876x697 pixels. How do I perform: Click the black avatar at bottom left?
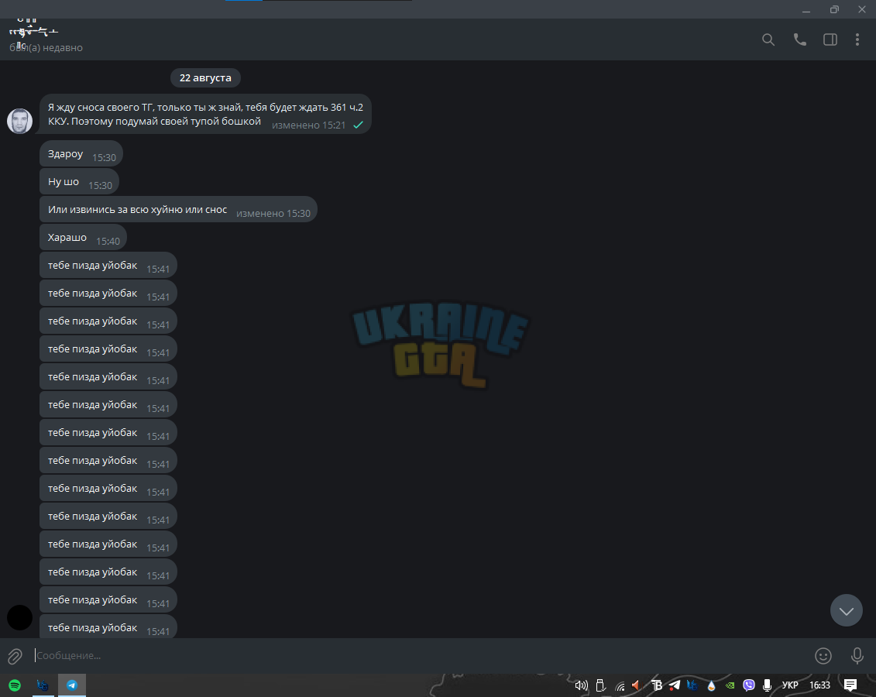pyautogui.click(x=19, y=618)
